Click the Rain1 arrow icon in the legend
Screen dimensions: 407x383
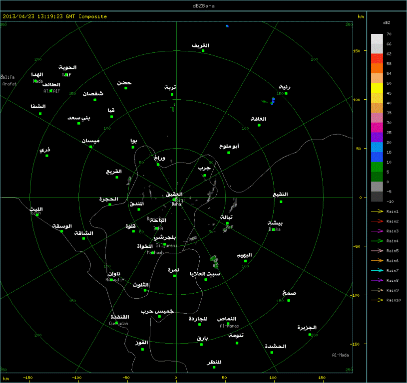tap(377, 211)
